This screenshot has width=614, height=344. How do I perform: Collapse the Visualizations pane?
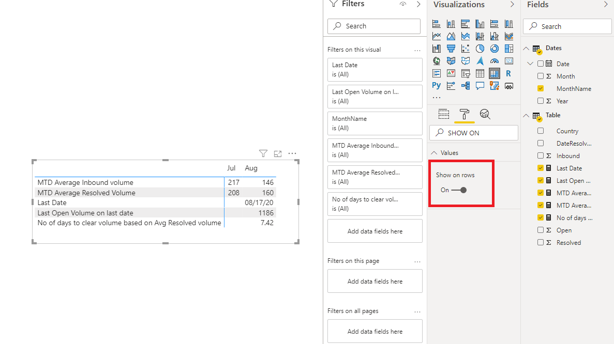pyautogui.click(x=512, y=4)
